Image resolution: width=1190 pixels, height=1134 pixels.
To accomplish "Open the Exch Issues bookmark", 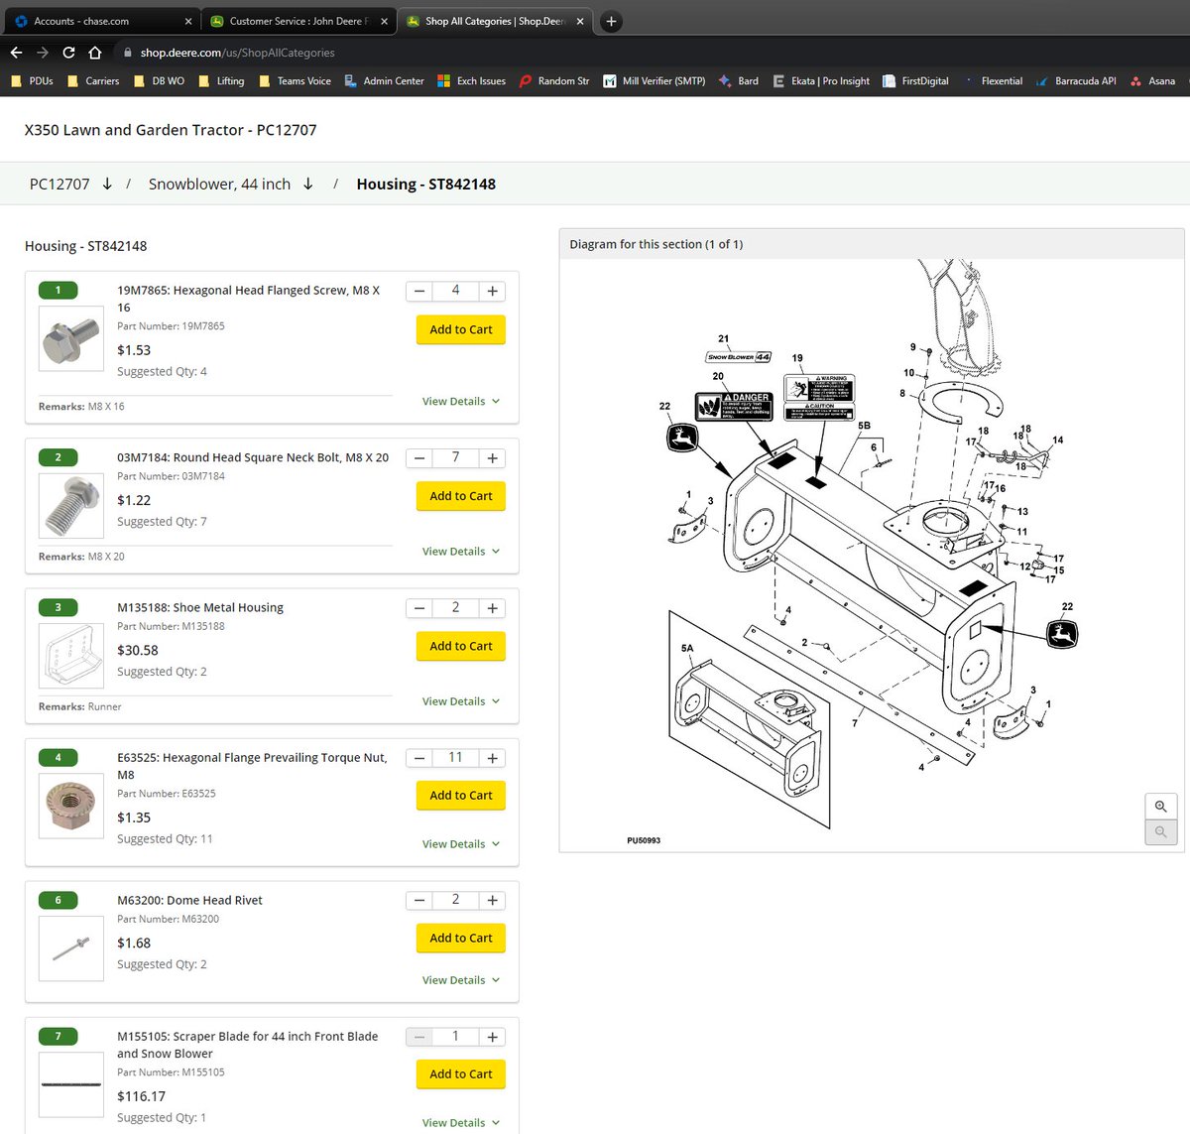I will point(471,81).
